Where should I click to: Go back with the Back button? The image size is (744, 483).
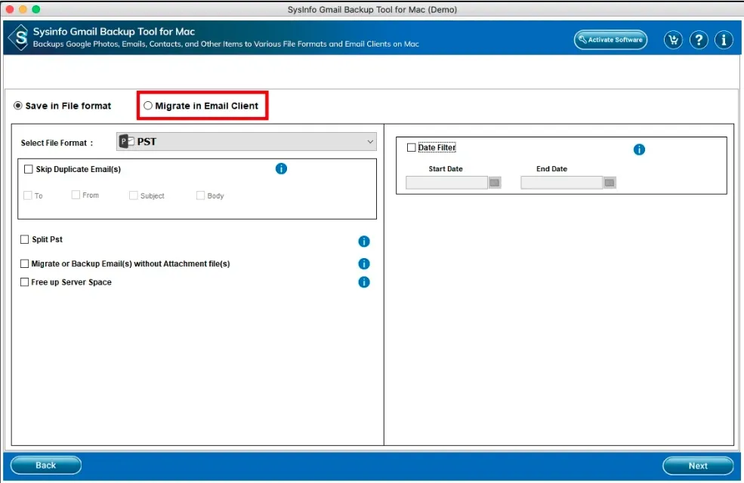pos(45,466)
